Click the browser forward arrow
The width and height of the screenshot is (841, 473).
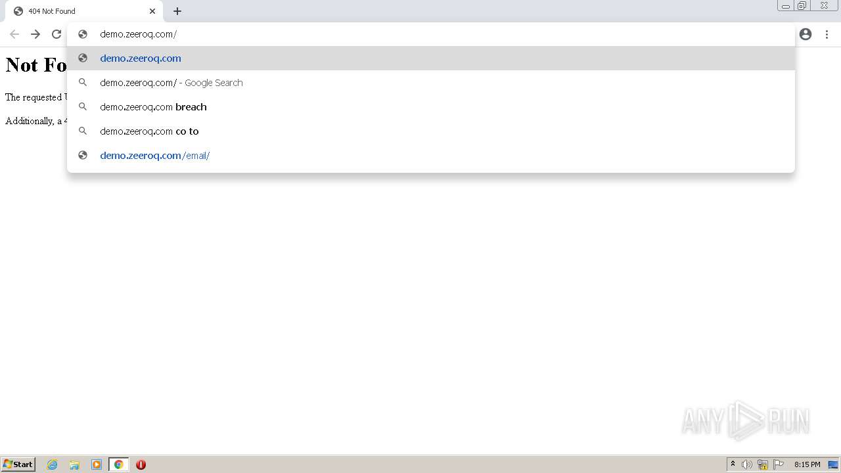click(35, 34)
